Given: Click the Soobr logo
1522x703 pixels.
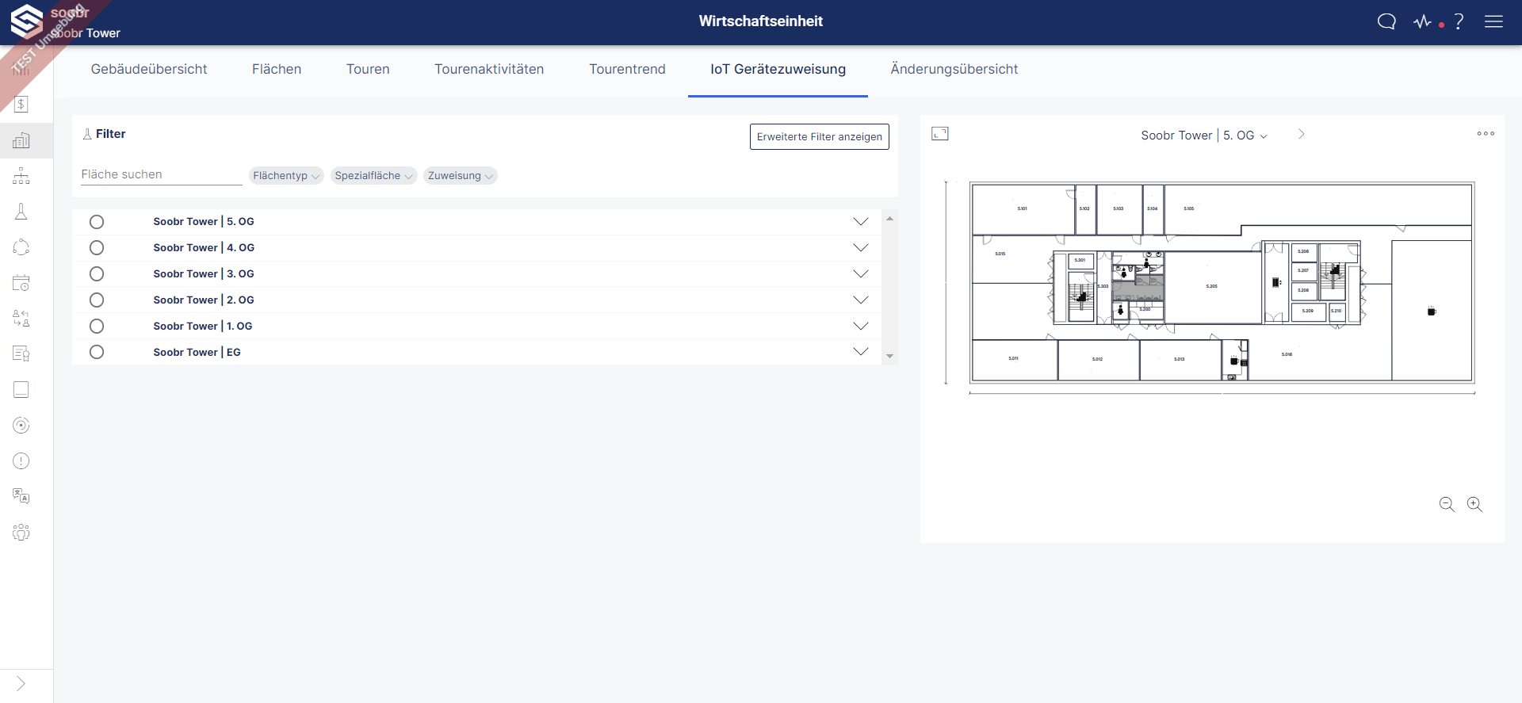Looking at the screenshot, I should [26, 21].
